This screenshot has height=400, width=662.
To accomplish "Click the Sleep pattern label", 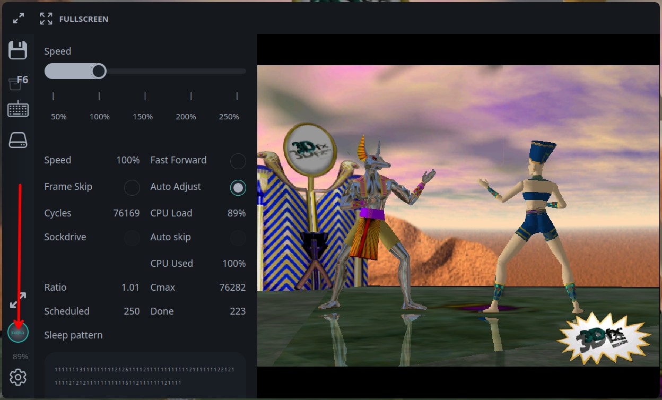I will [73, 335].
